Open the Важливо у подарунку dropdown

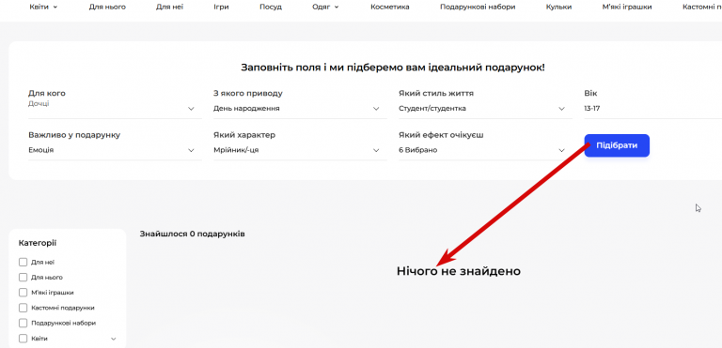[x=115, y=150]
